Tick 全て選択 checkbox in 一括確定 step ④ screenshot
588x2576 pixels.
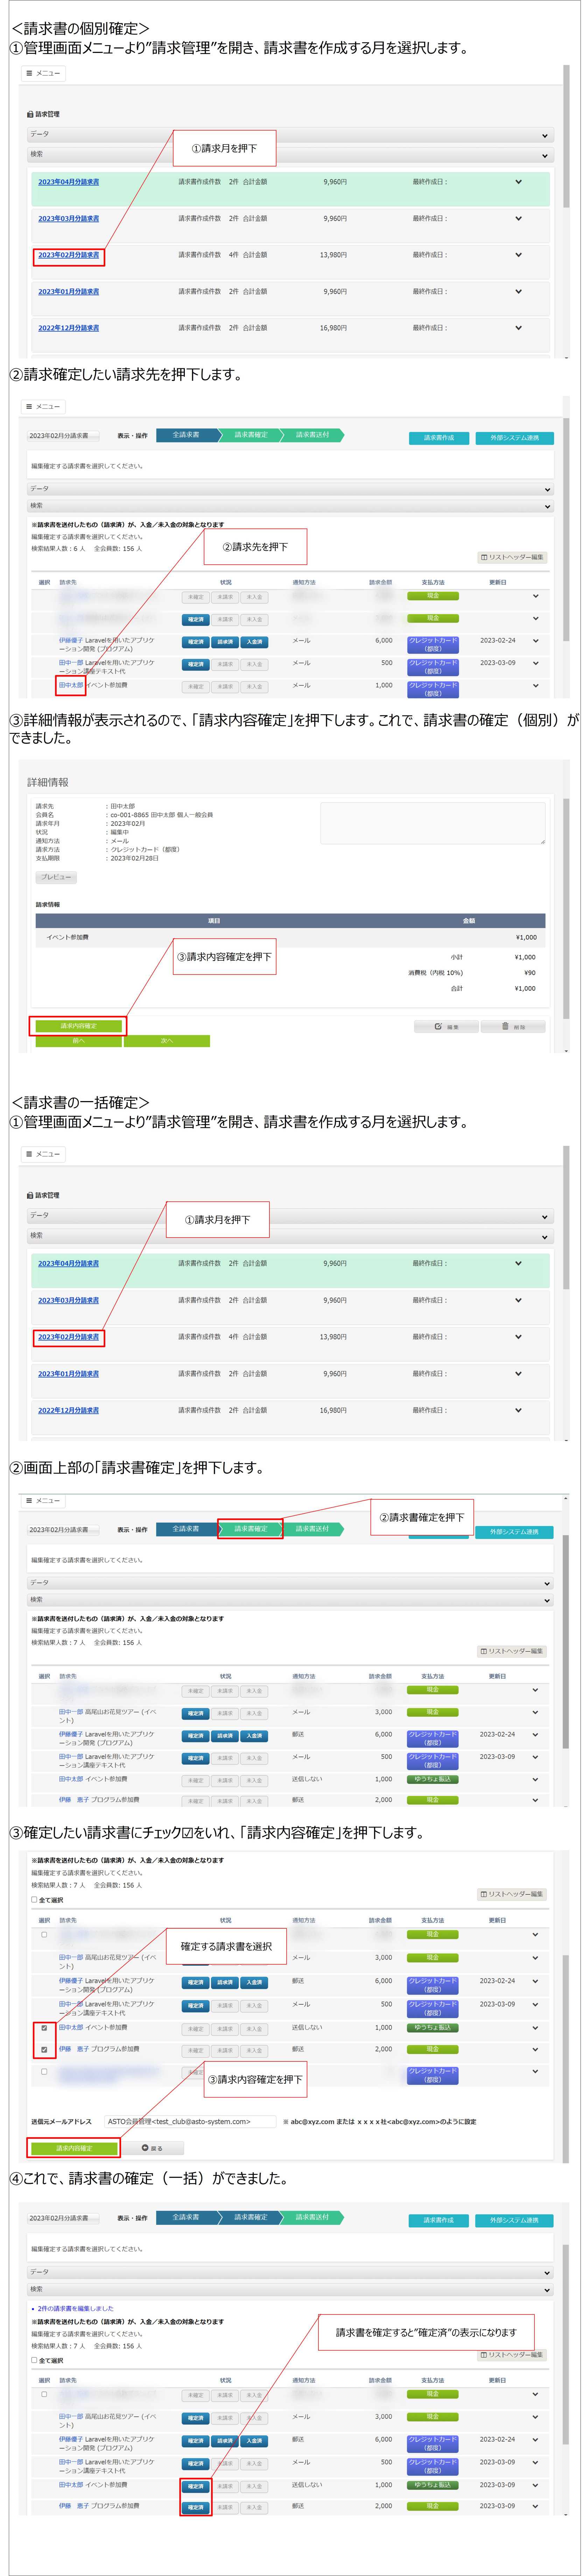tap(34, 2360)
